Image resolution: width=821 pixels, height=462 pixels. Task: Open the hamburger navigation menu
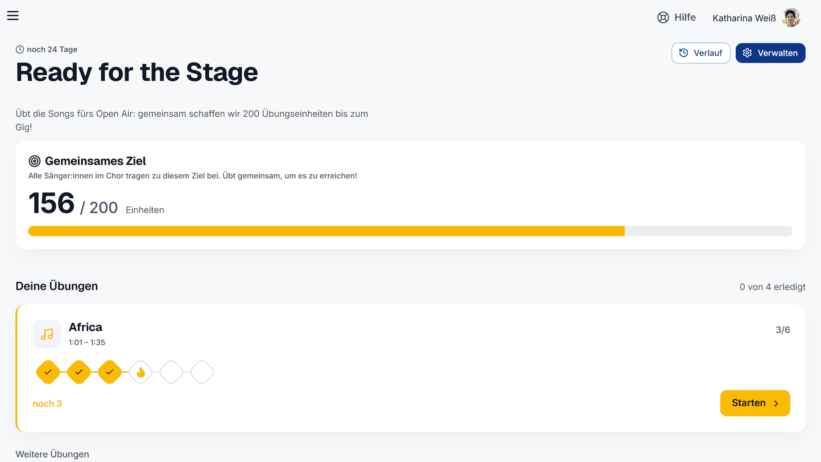coord(13,16)
